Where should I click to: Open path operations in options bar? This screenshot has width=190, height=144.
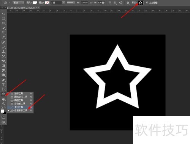click(x=110, y=3)
